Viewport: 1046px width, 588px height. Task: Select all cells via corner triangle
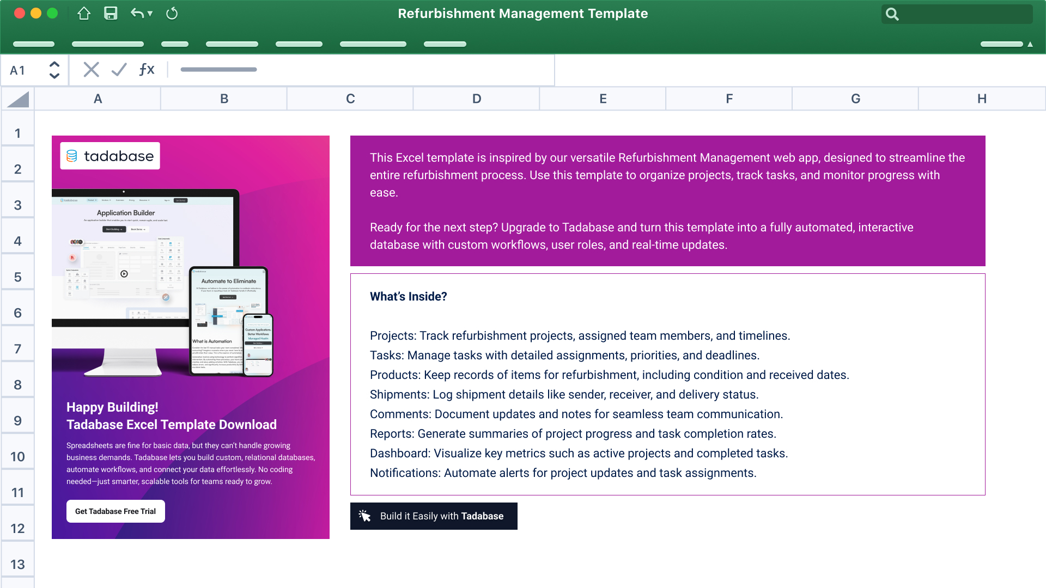pyautogui.click(x=18, y=99)
